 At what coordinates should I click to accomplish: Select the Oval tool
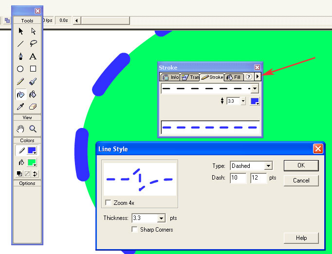tap(20, 69)
